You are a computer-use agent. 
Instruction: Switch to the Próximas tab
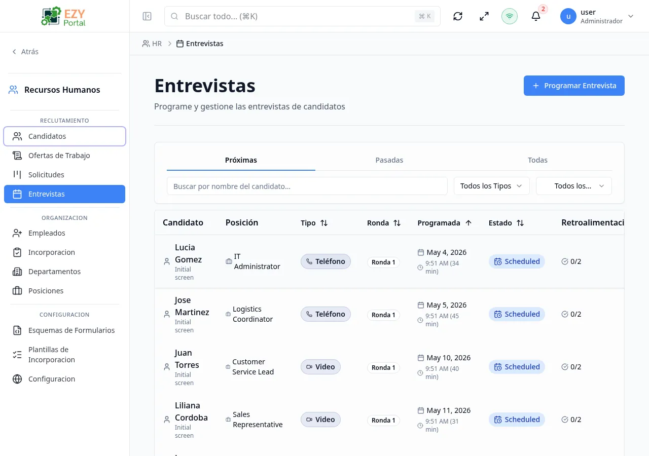pos(241,160)
